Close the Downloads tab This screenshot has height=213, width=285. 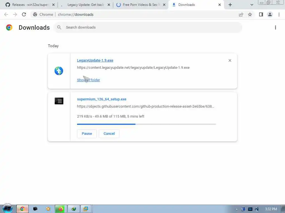tap(220, 5)
